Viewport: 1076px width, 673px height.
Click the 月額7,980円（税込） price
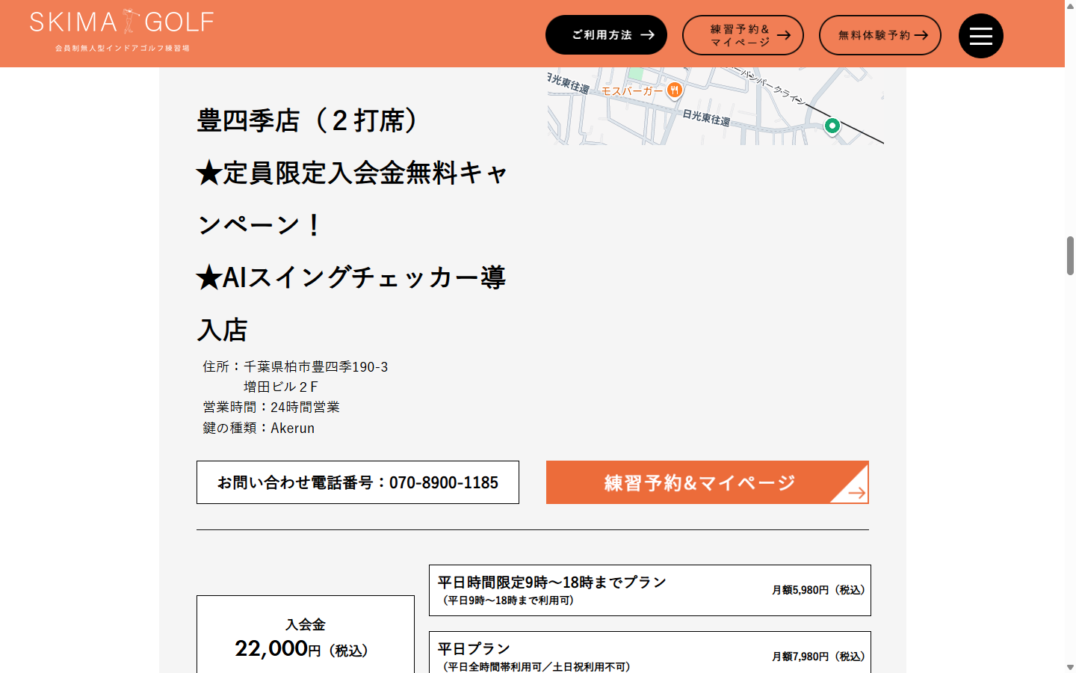click(818, 657)
